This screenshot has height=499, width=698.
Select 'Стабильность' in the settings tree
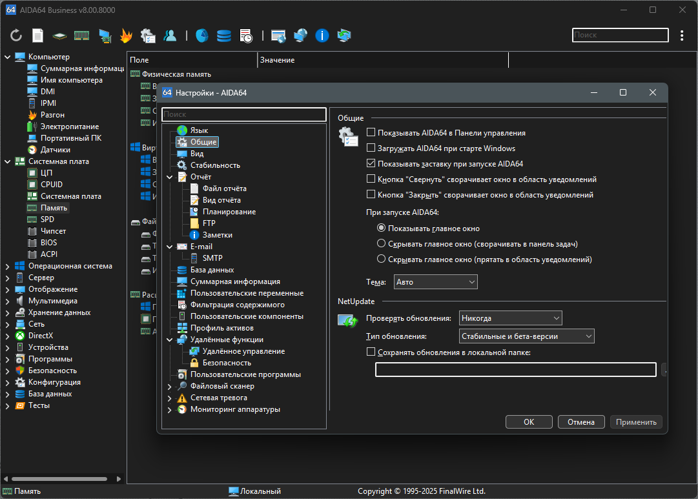click(215, 165)
